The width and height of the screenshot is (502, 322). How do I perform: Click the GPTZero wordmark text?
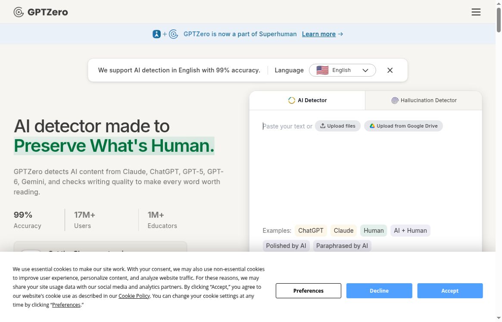(x=48, y=12)
